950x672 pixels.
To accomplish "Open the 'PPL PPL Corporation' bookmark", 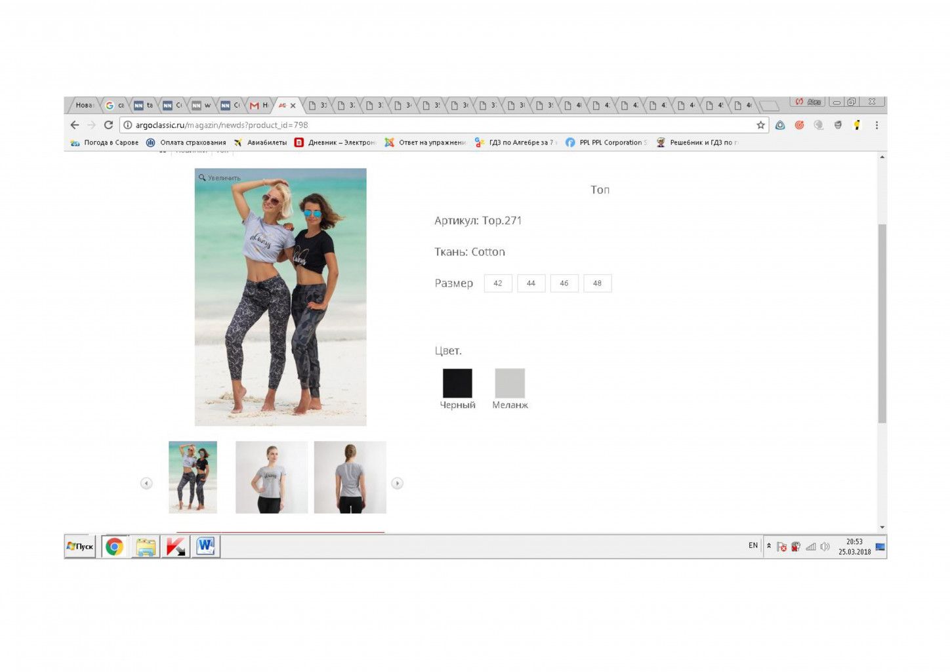I will point(606,142).
